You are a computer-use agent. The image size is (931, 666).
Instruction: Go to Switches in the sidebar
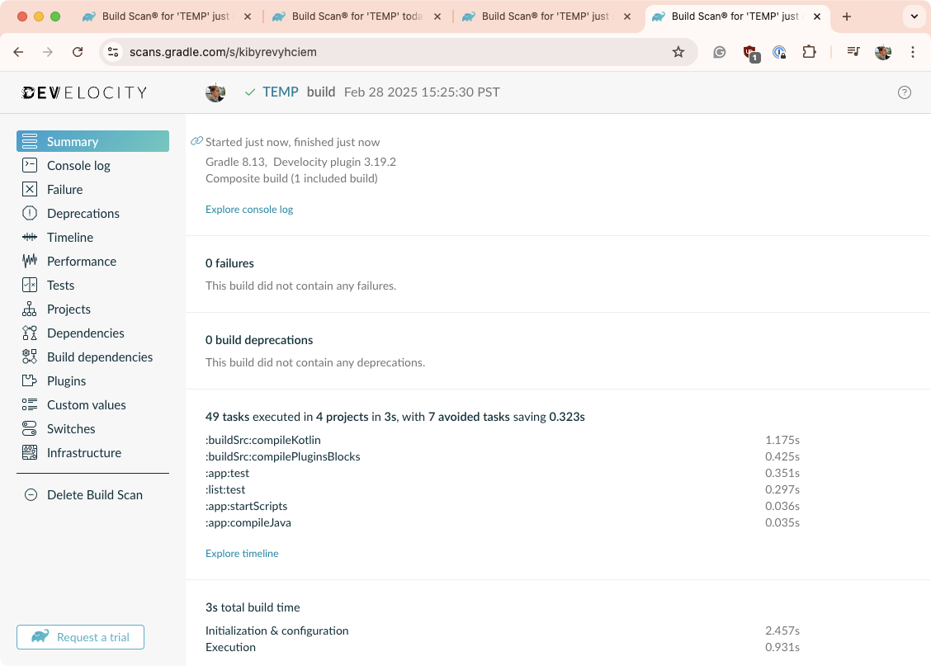pyautogui.click(x=71, y=428)
